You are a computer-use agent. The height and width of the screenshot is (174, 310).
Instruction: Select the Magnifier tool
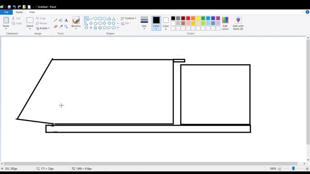point(66,27)
